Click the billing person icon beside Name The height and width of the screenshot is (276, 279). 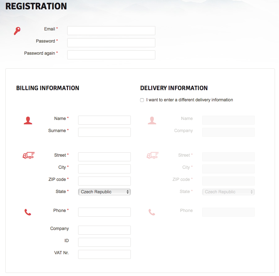(28, 120)
